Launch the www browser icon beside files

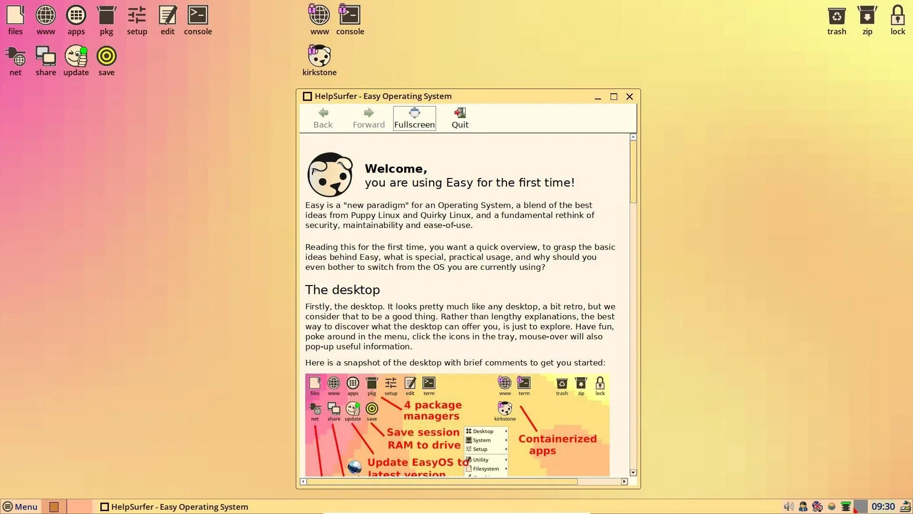pyautogui.click(x=46, y=20)
